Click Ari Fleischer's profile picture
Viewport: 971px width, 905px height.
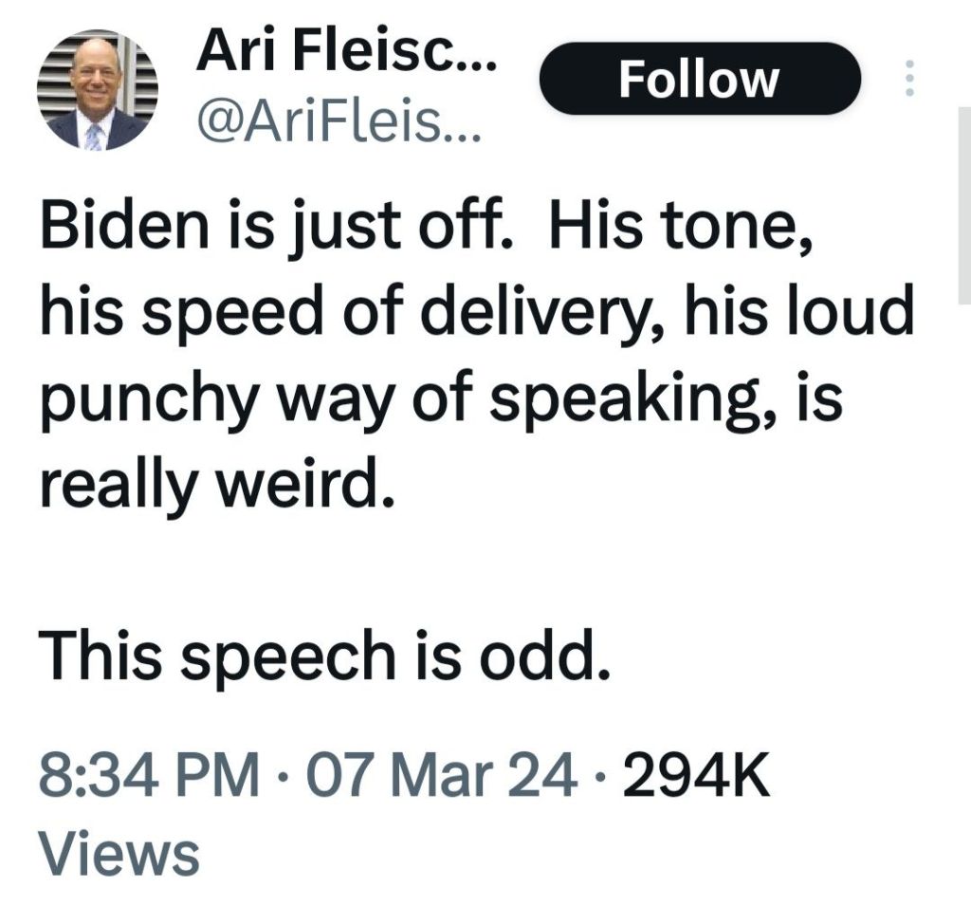click(x=98, y=91)
